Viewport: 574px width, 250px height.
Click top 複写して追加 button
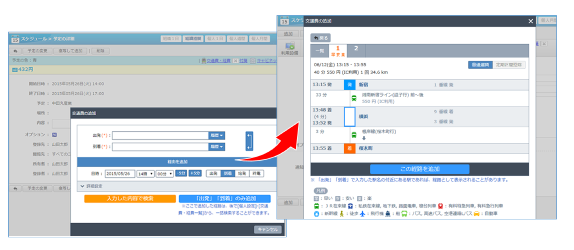coord(71,51)
